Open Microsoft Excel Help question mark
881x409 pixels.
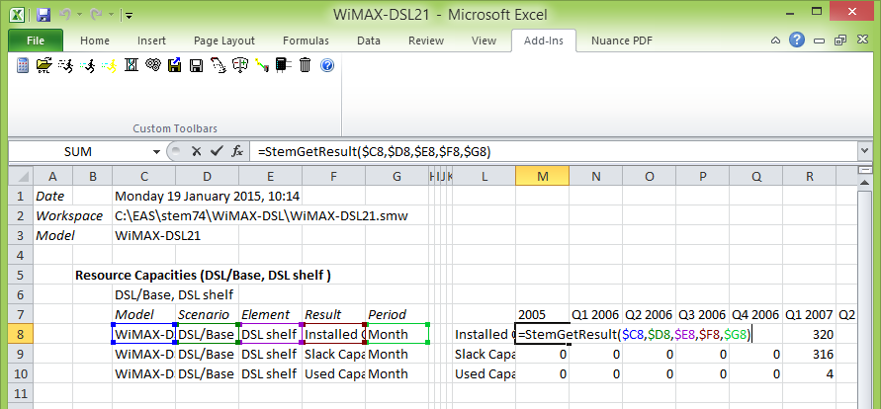796,40
